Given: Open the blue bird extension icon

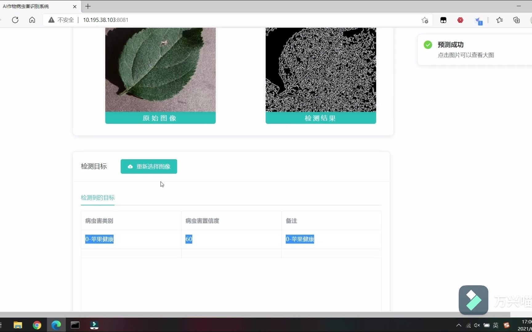Looking at the screenshot, I should [478, 21].
